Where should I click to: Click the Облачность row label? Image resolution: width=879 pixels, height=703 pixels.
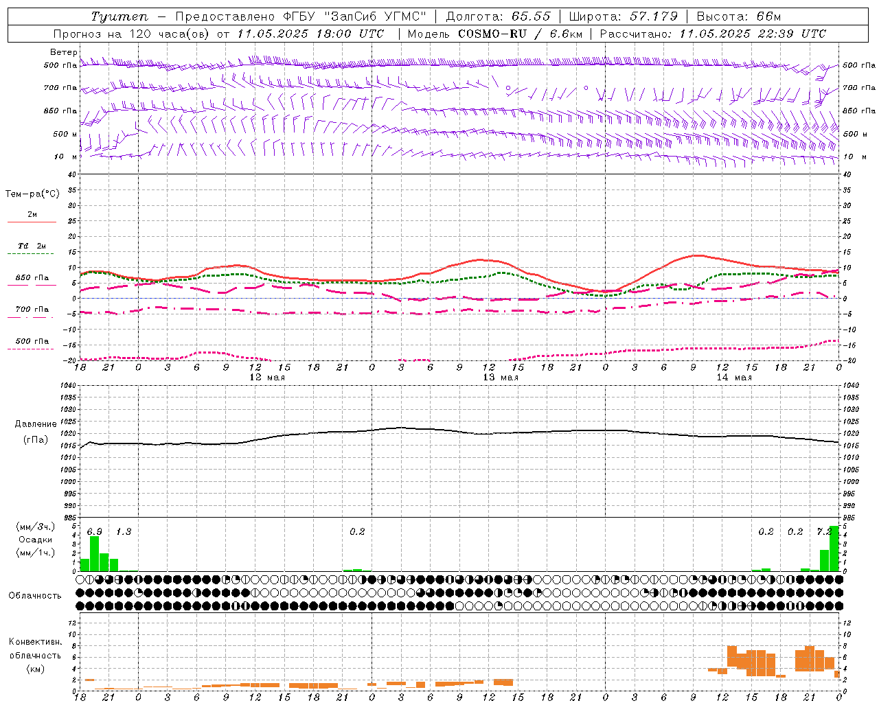pyautogui.click(x=35, y=595)
